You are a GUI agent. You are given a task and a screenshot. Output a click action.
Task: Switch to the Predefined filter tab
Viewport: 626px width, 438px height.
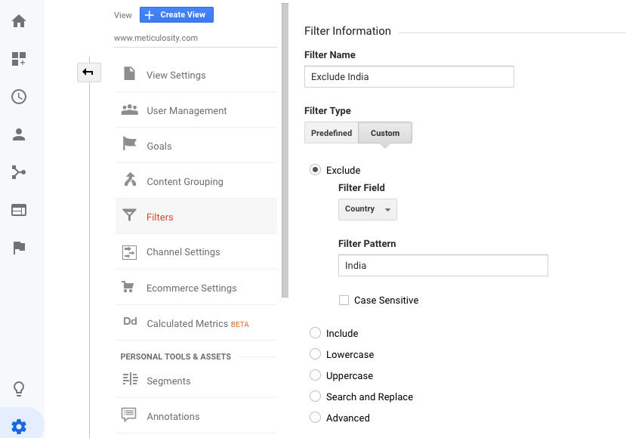331,132
